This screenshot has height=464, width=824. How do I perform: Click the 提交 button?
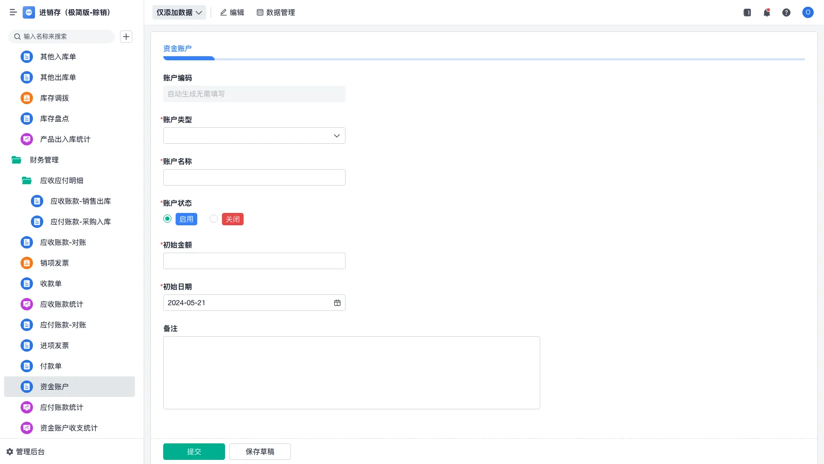pos(194,452)
